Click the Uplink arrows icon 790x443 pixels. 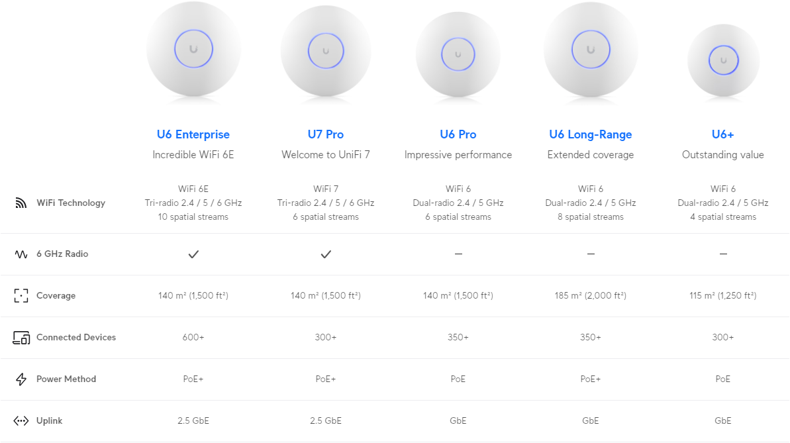21,421
